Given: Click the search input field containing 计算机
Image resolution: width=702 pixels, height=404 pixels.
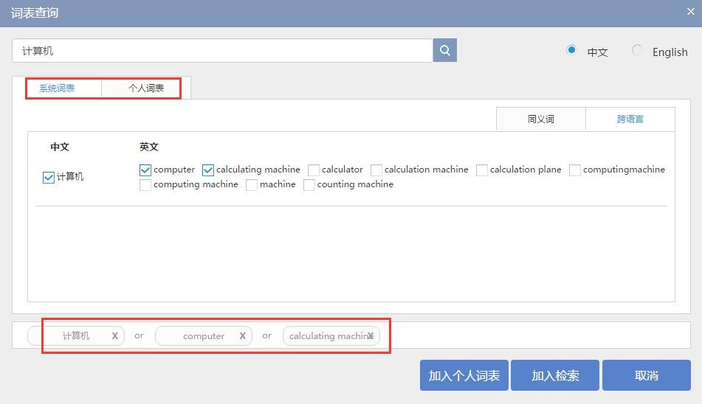Looking at the screenshot, I should click(x=221, y=51).
